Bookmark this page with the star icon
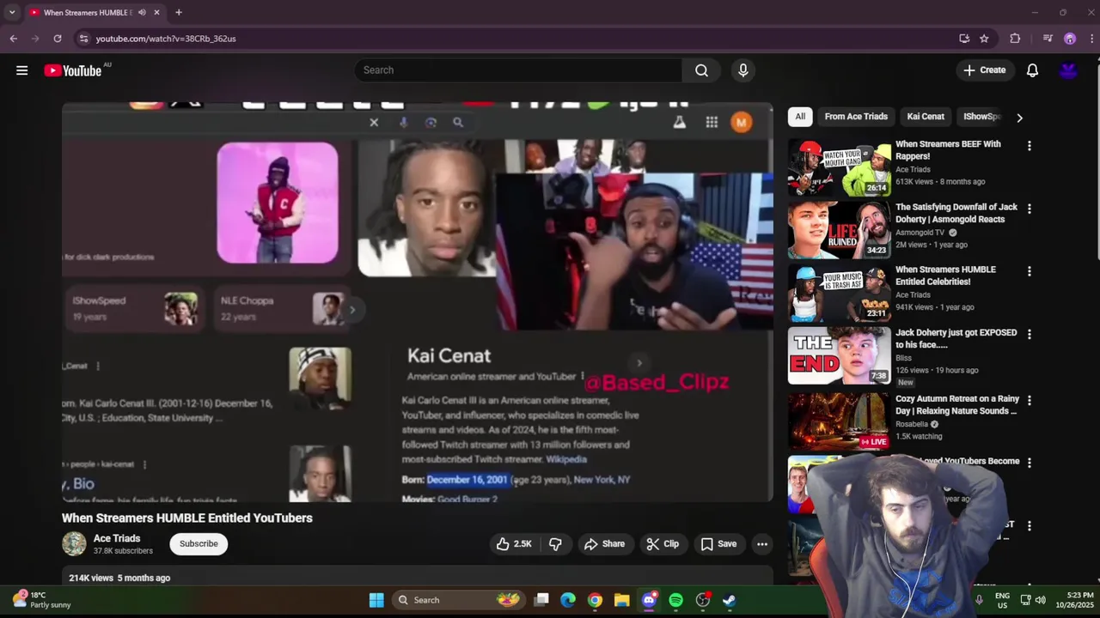Screen dimensions: 1100x618 pyautogui.click(x=984, y=39)
